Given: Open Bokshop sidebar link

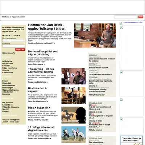Looking at the screenshot, I should tap(6, 94).
